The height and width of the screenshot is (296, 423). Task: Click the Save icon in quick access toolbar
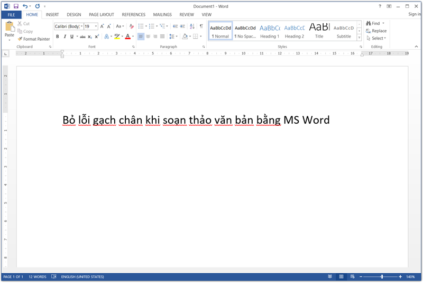coord(16,6)
